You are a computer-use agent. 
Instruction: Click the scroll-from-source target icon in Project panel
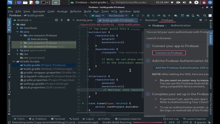(56, 20)
